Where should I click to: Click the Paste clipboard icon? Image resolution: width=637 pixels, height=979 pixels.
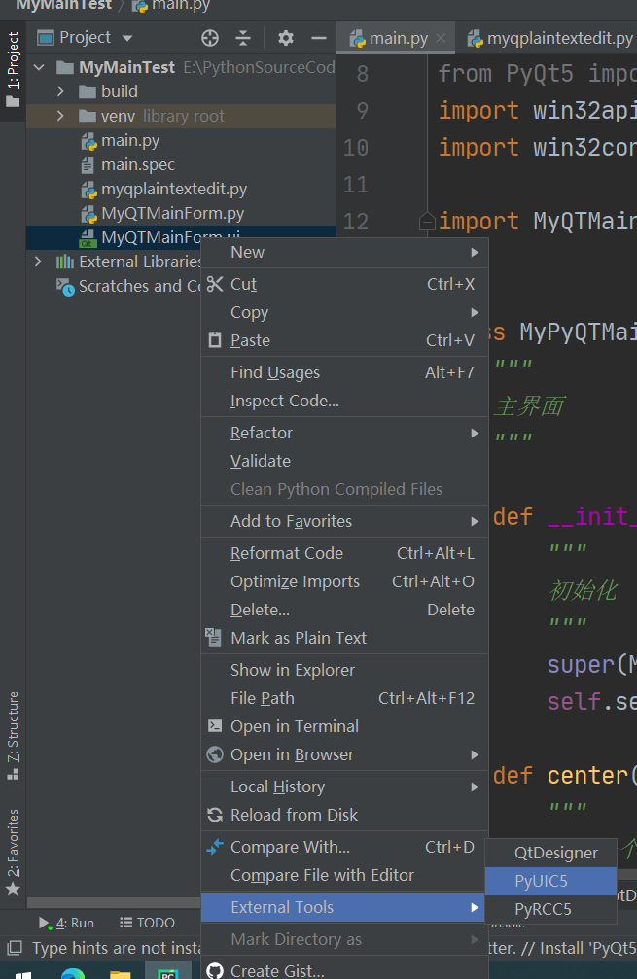[x=214, y=340]
